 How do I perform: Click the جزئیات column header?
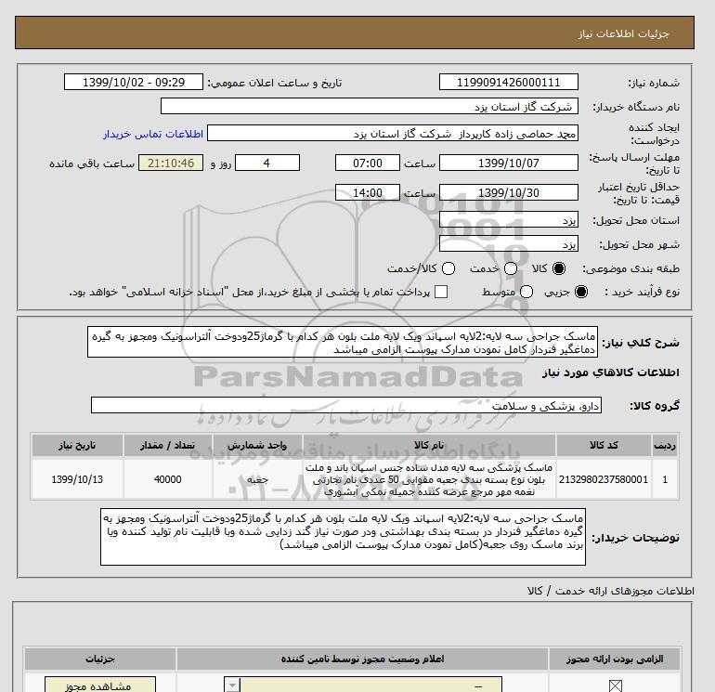pyautogui.click(x=100, y=659)
